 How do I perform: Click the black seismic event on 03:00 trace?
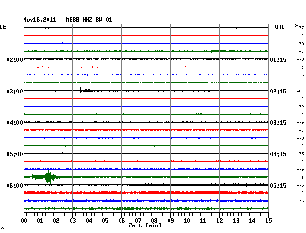(x=88, y=91)
